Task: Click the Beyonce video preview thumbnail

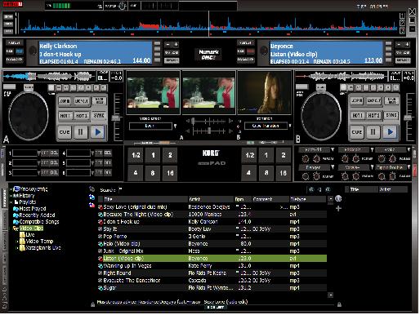Action: (x=265, y=93)
